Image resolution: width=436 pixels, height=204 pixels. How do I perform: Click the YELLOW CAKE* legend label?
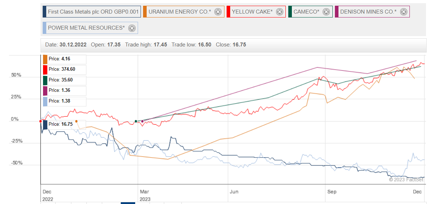tap(252, 12)
